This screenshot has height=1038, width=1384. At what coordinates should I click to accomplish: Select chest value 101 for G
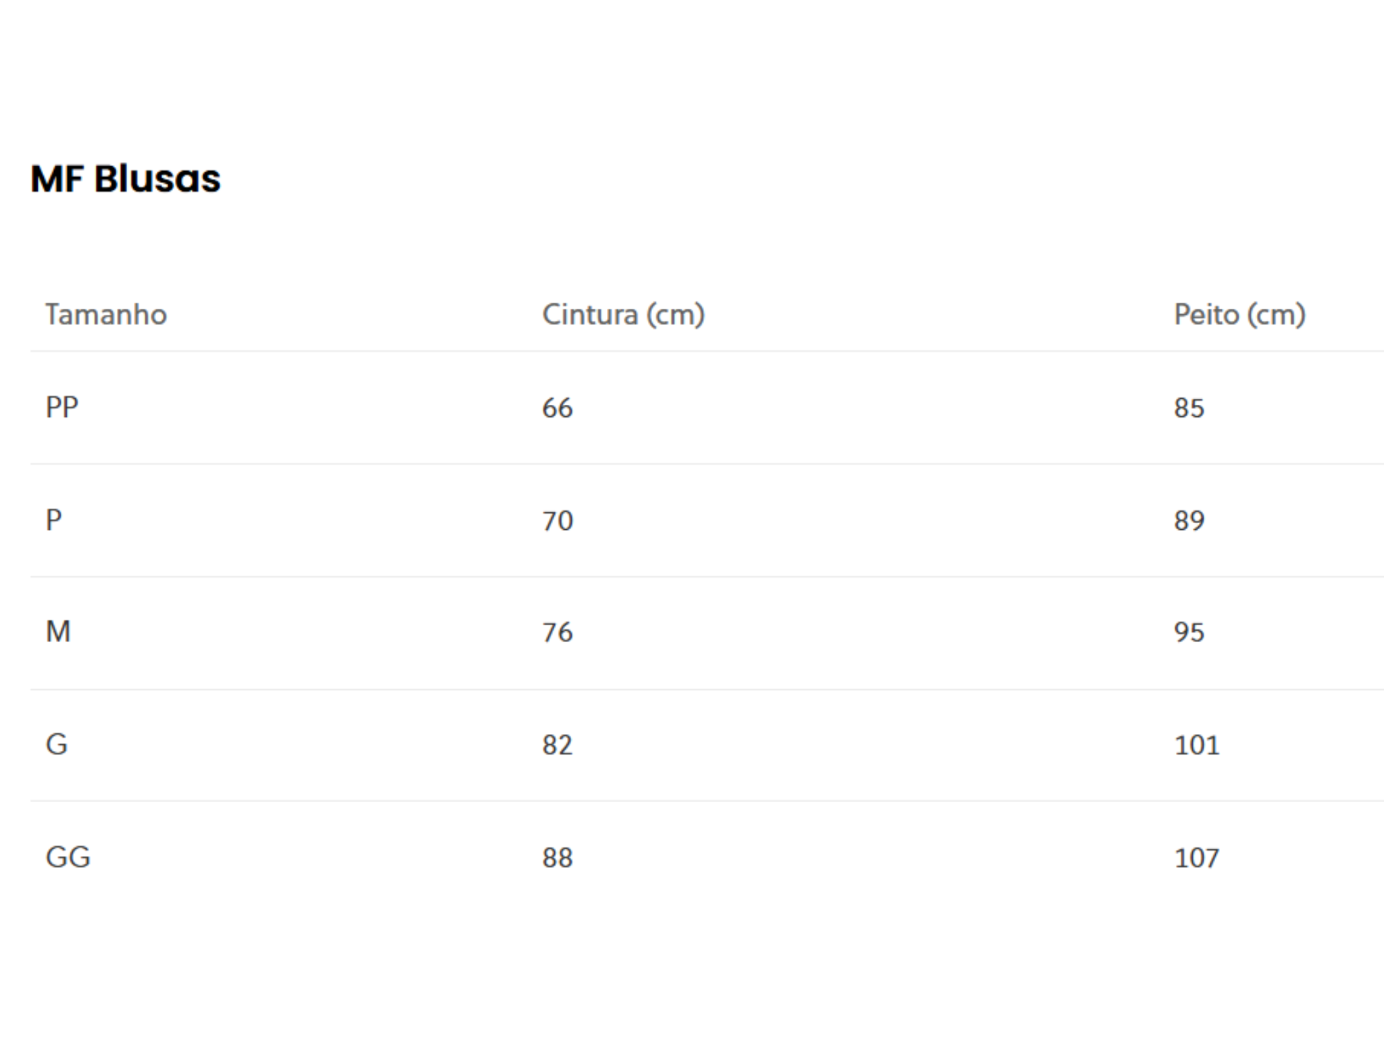point(1197,745)
